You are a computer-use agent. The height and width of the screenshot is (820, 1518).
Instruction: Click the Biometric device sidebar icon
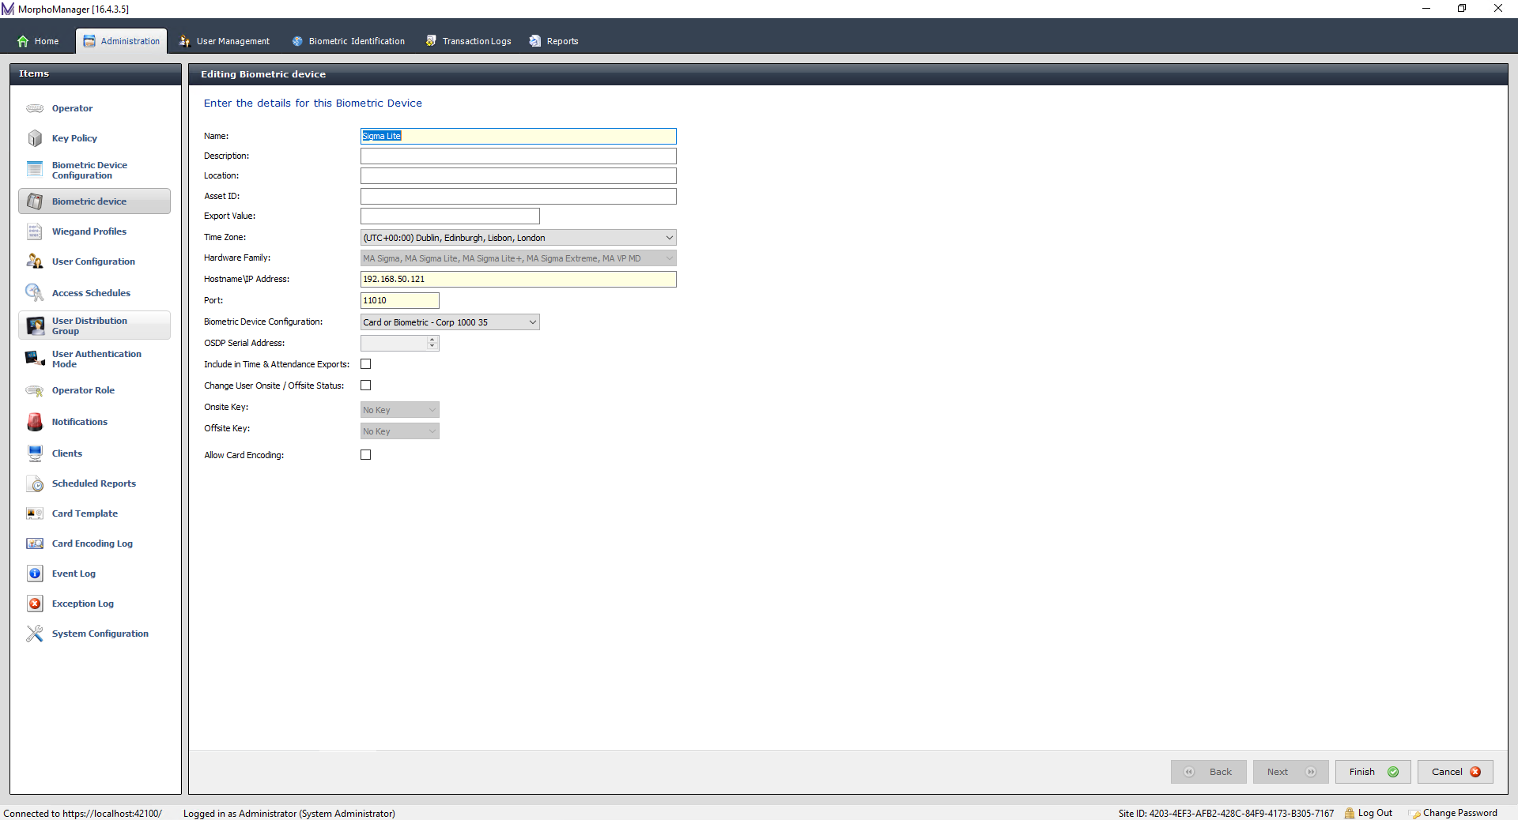[x=35, y=201]
